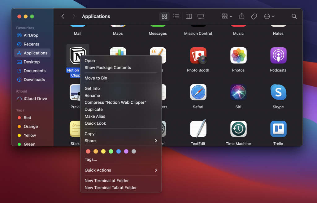Select the Preview app icon

75,92
